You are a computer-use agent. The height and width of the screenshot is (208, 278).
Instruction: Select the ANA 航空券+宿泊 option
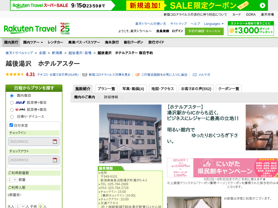click(x=12, y=103)
